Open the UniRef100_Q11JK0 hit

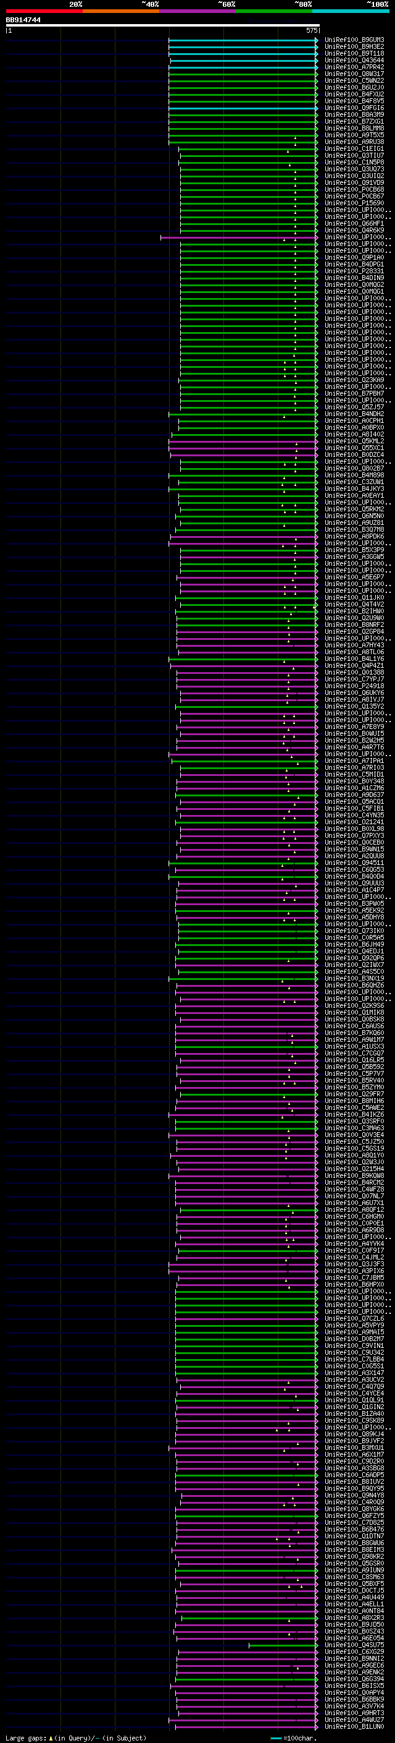pos(354,597)
